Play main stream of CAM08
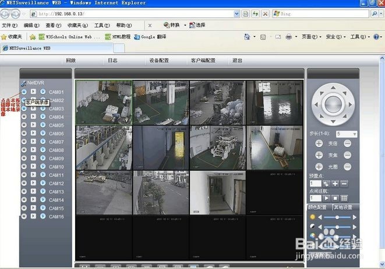 (33, 150)
